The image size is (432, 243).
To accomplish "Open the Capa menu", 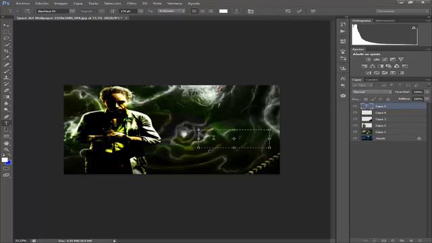I will pos(78,3).
